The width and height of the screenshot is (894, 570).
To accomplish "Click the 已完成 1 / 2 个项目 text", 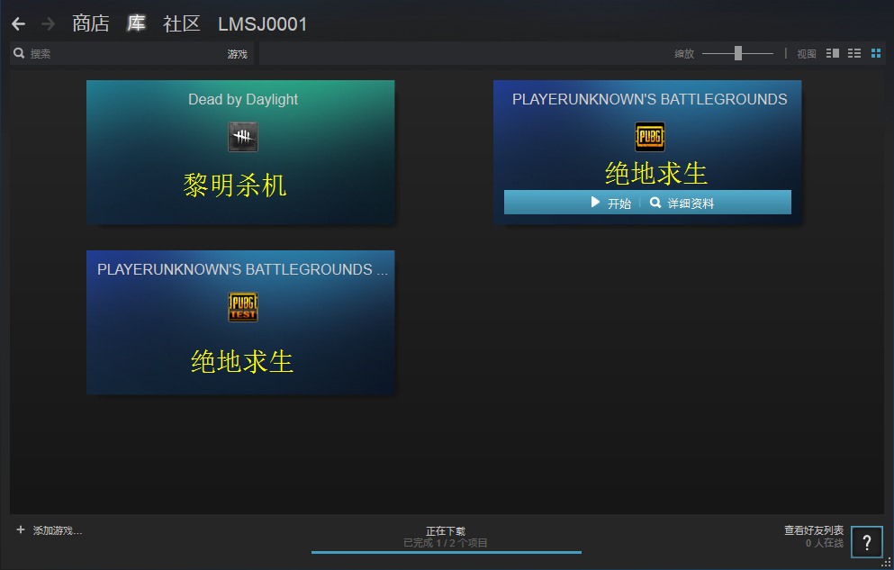I will coord(446,543).
